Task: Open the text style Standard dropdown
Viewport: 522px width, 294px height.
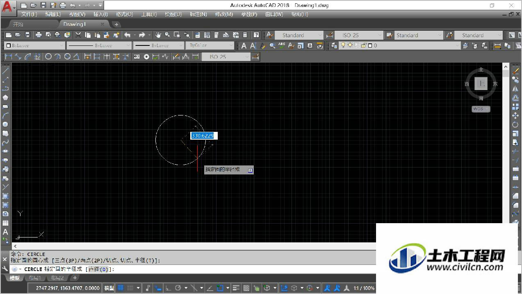Action: click(x=299, y=35)
